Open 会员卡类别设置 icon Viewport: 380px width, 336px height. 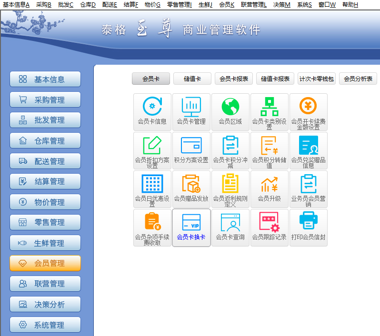tap(269, 107)
